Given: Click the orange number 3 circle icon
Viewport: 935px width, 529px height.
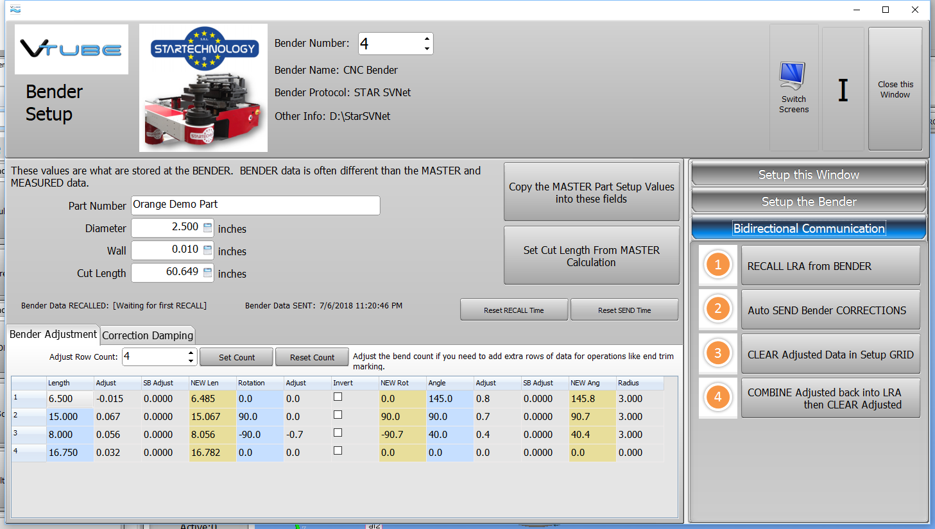Looking at the screenshot, I should point(717,353).
